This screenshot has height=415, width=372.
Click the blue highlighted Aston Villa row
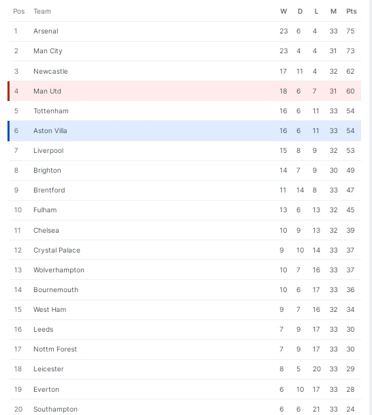[185, 131]
